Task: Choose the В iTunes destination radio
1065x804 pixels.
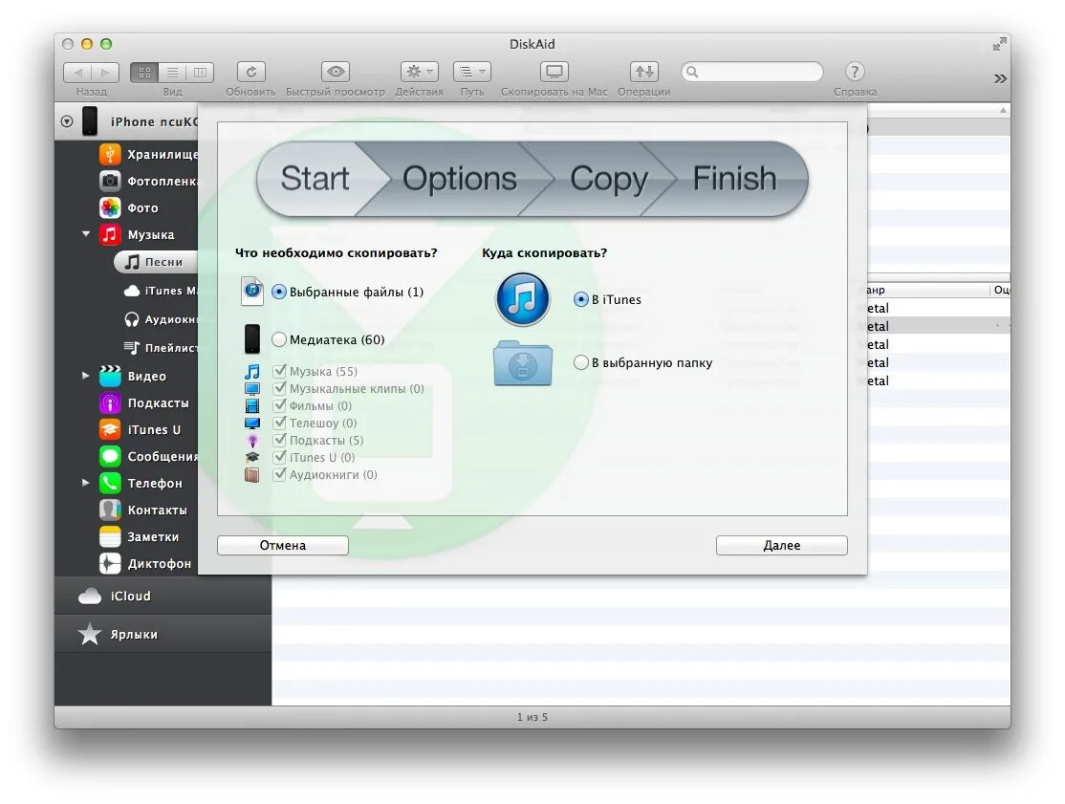Action: pos(580,299)
